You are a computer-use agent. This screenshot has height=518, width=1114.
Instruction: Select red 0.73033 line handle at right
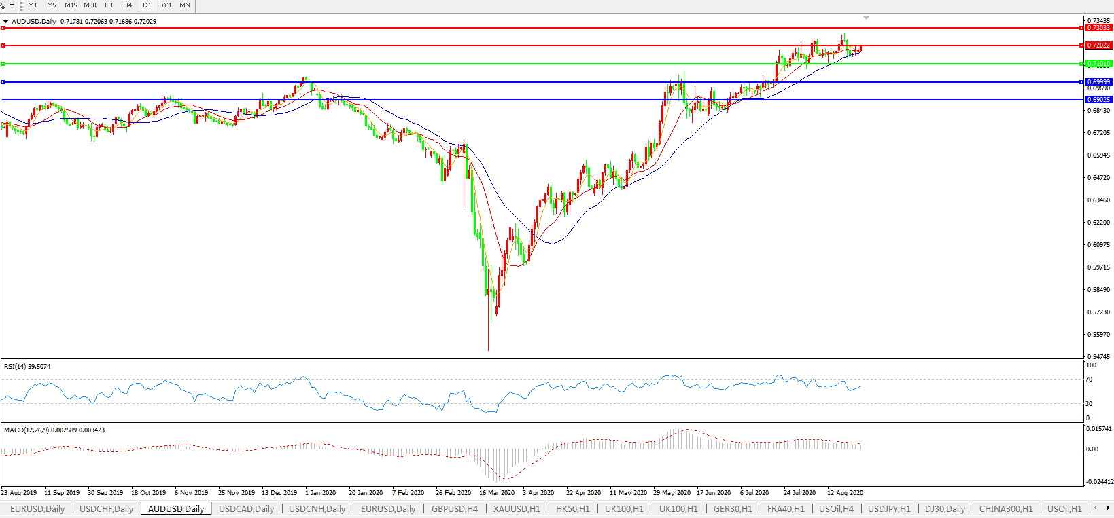(x=1081, y=28)
